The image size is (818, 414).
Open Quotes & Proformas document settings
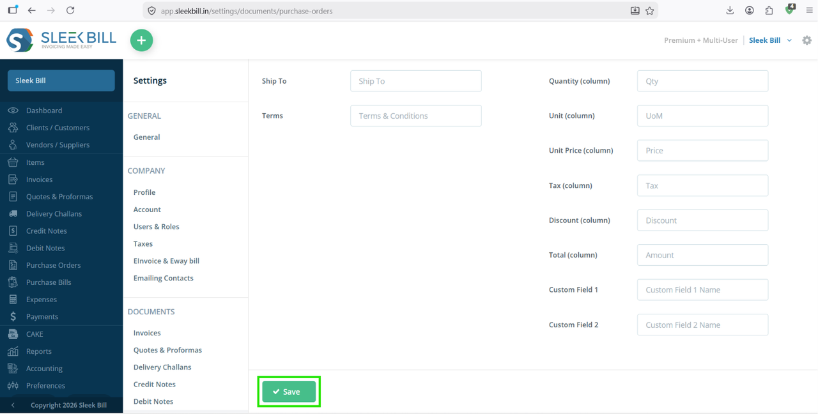click(x=167, y=350)
